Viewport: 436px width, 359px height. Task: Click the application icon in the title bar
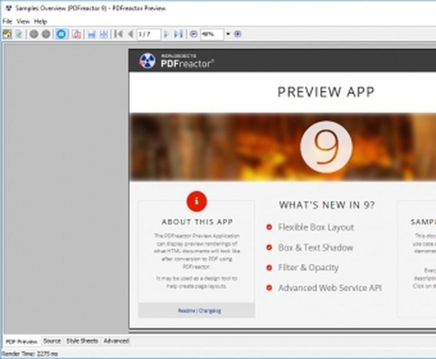[8, 8]
